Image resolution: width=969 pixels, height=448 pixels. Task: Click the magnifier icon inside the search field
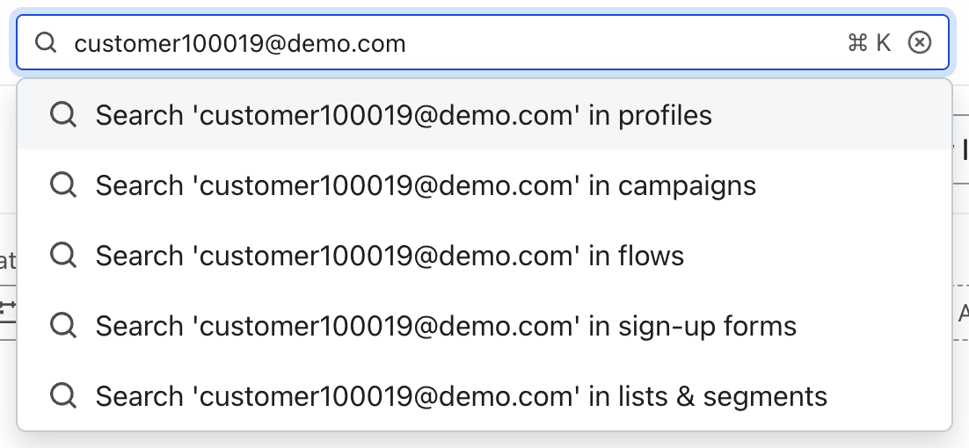46,43
